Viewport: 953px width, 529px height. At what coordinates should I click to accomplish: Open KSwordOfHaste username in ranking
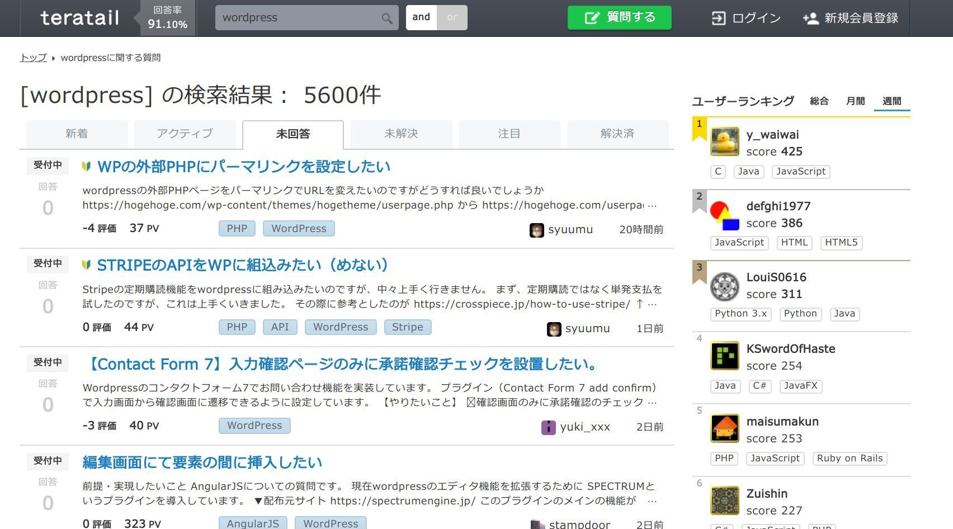click(x=791, y=349)
